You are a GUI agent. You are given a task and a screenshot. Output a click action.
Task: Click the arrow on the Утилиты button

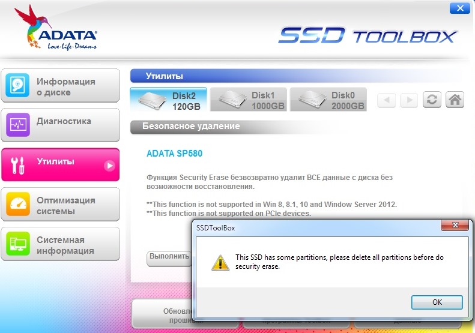109,166
